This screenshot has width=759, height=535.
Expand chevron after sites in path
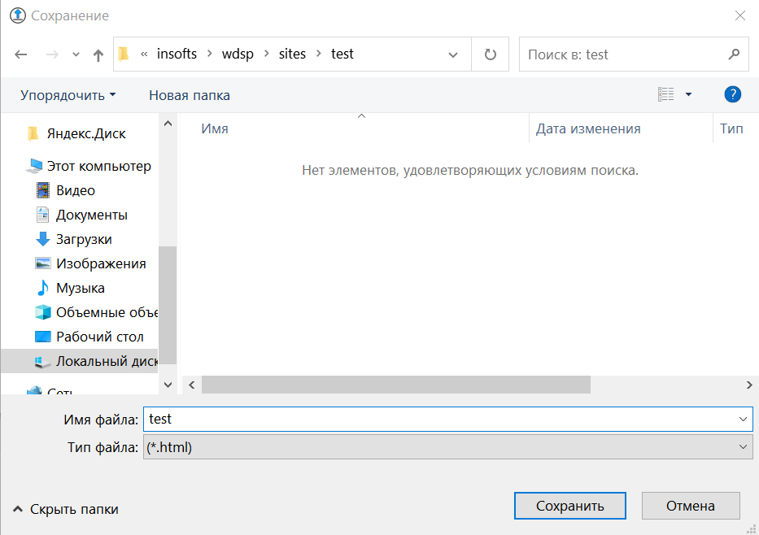(319, 54)
